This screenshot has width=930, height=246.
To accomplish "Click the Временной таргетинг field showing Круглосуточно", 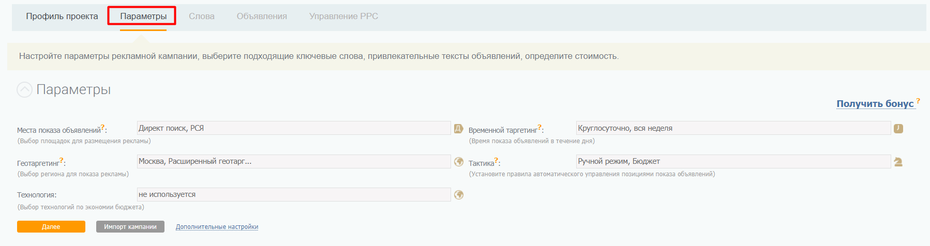I will point(733,128).
